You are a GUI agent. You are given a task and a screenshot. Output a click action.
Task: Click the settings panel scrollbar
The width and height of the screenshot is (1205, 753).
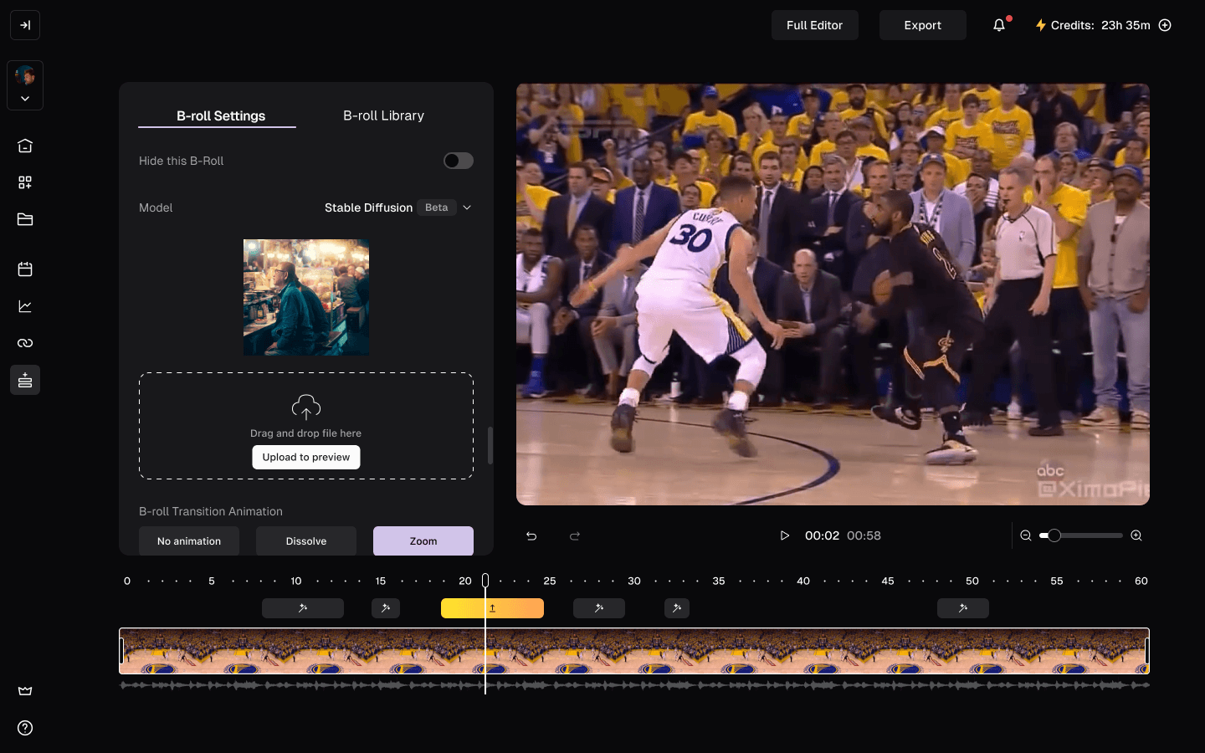(x=490, y=445)
